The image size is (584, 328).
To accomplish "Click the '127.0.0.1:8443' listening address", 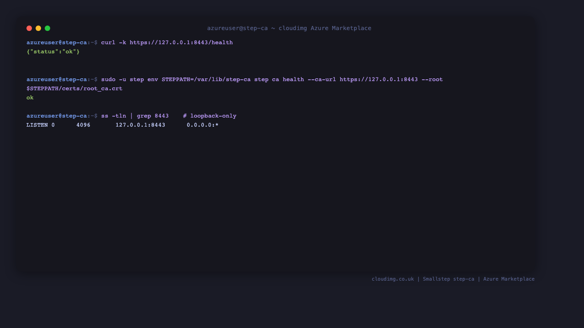I will (141, 125).
